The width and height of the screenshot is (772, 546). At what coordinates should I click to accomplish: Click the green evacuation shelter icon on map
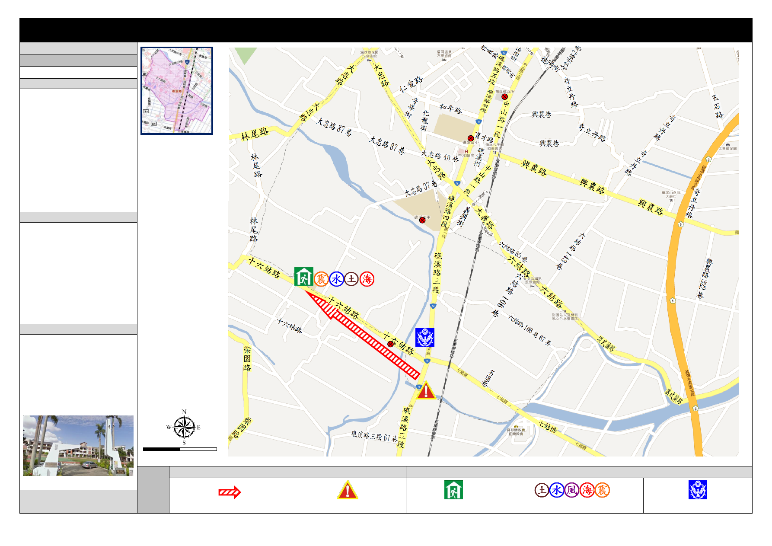pyautogui.click(x=303, y=276)
